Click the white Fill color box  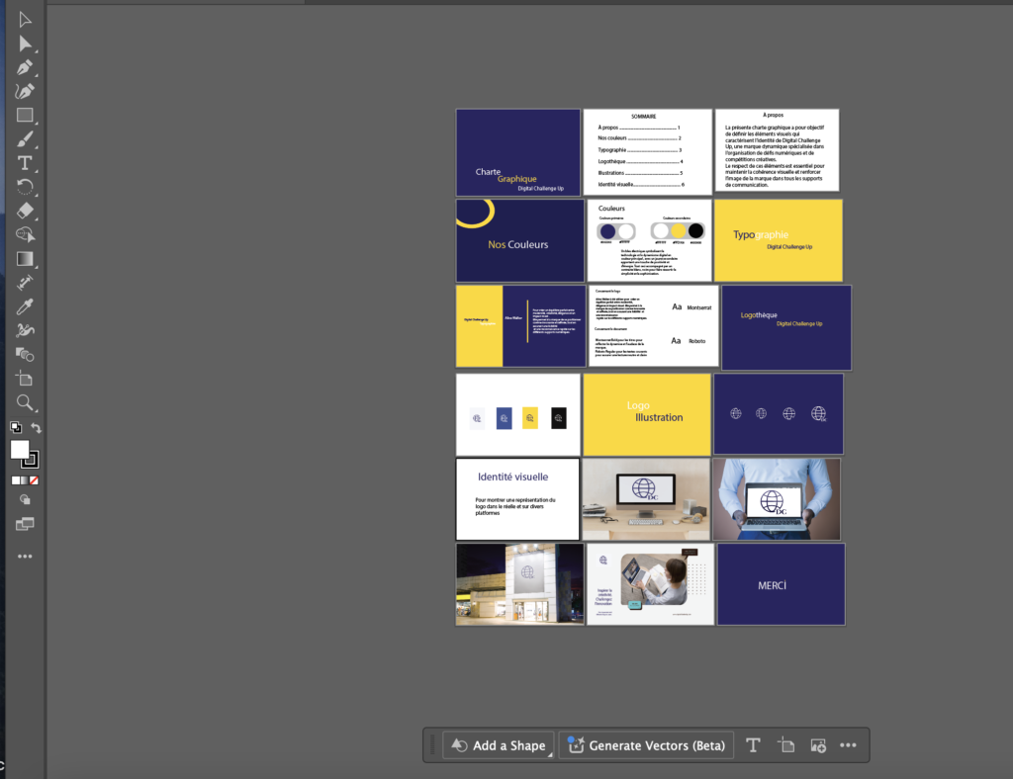(19, 450)
